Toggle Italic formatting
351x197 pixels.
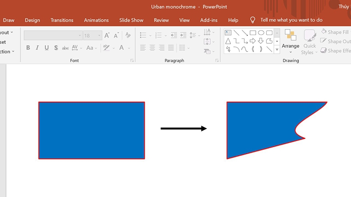[x=37, y=48]
